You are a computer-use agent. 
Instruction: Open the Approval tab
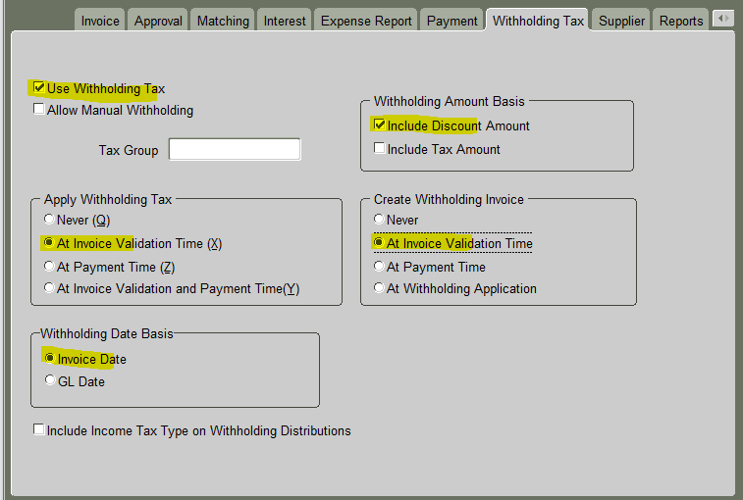click(x=158, y=21)
